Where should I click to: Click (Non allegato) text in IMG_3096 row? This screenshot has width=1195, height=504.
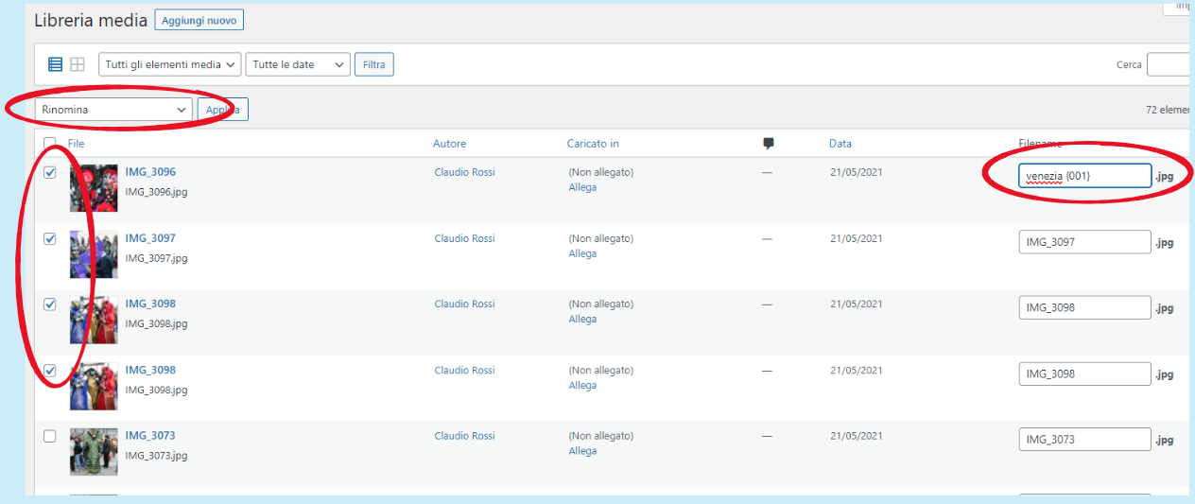click(601, 172)
